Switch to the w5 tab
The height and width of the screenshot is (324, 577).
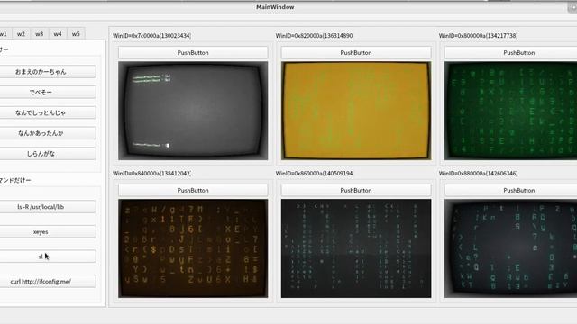point(76,34)
